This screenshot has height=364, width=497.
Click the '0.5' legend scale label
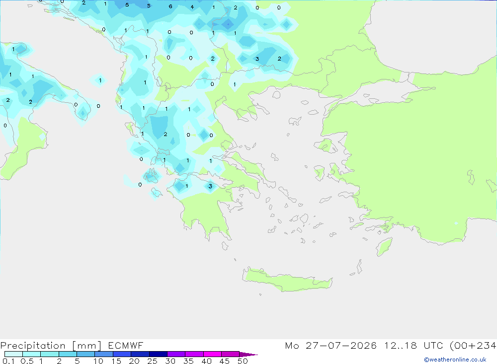[x=27, y=361]
